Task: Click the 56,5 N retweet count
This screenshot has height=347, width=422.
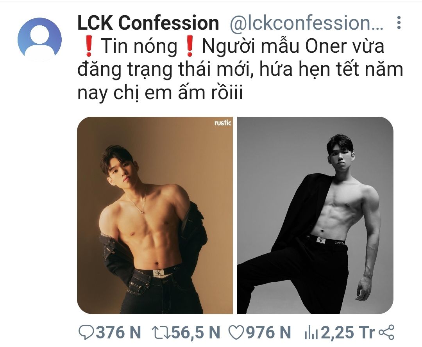Action: (x=196, y=333)
